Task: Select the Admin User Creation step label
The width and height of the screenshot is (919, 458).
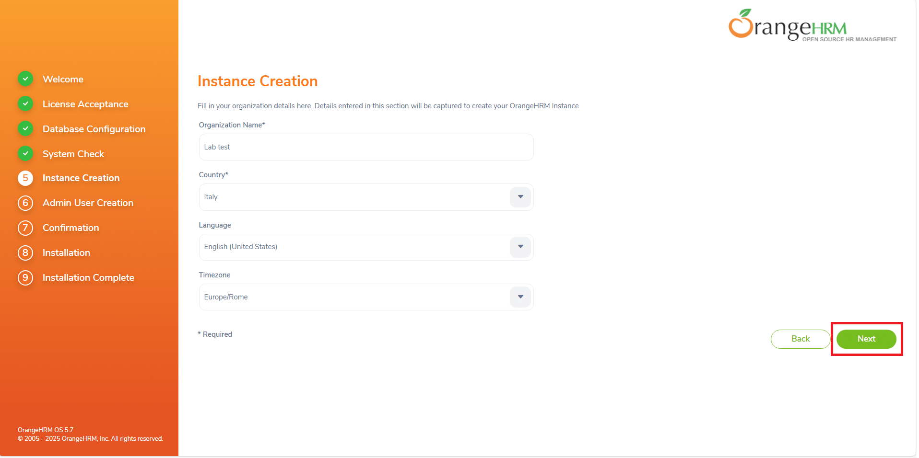Action: 88,203
